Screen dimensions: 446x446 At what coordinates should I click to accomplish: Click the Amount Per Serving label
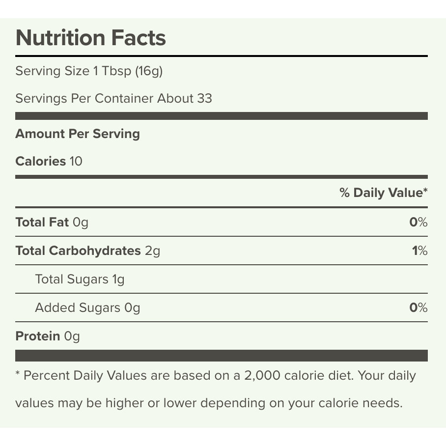point(78,134)
